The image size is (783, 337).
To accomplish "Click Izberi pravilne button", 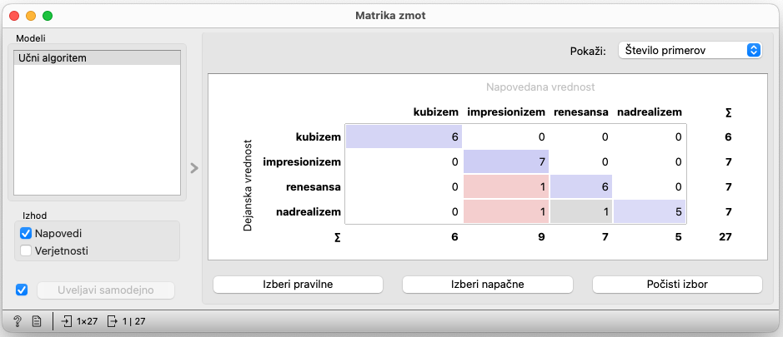I will [x=298, y=285].
